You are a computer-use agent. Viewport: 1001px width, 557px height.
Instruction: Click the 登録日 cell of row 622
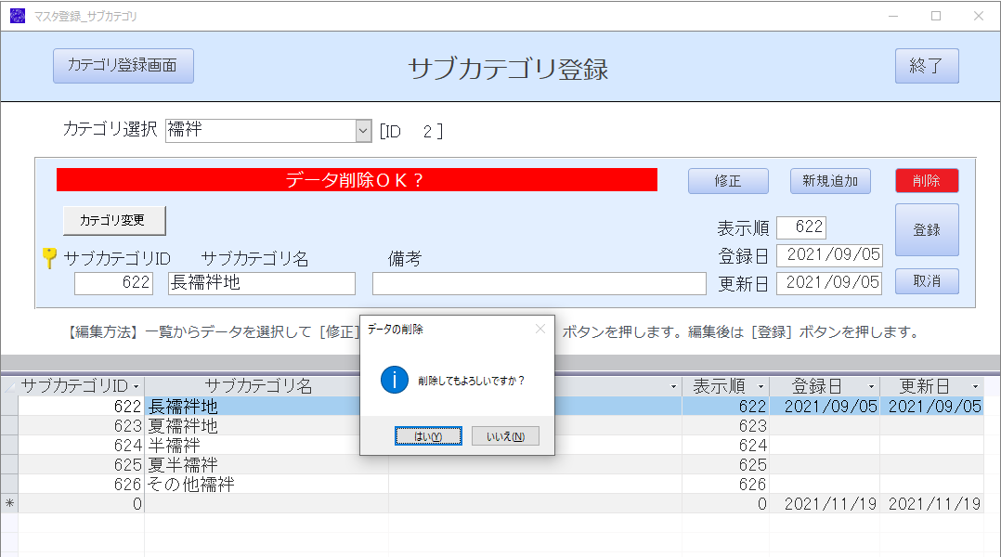click(x=825, y=406)
